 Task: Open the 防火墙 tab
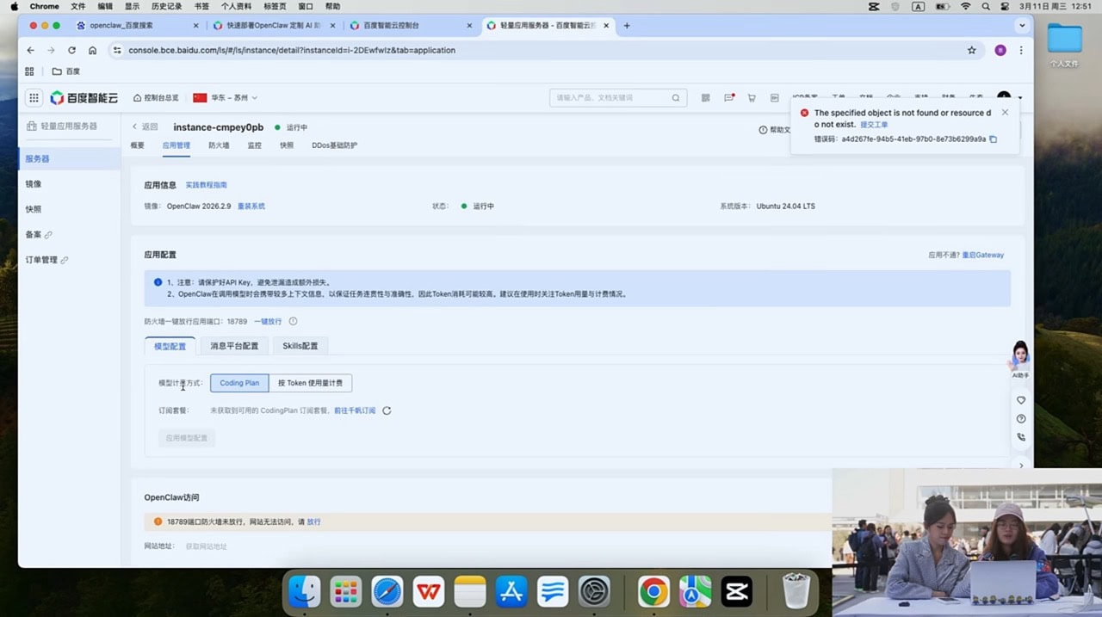(219, 145)
